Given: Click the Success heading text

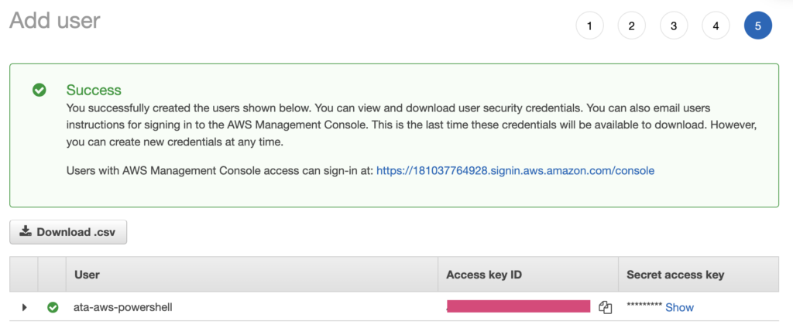Looking at the screenshot, I should pyautogui.click(x=94, y=90).
